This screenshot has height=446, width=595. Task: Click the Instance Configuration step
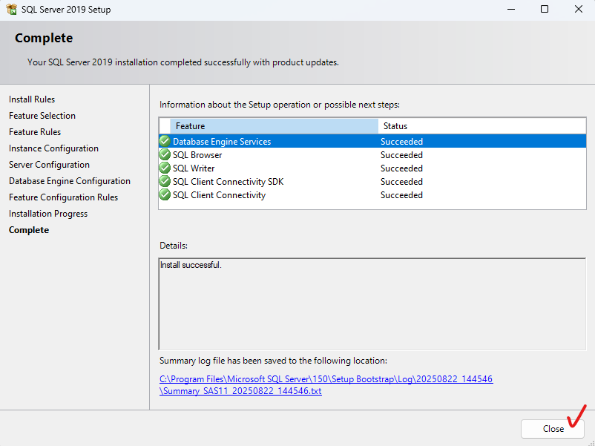[x=53, y=148]
